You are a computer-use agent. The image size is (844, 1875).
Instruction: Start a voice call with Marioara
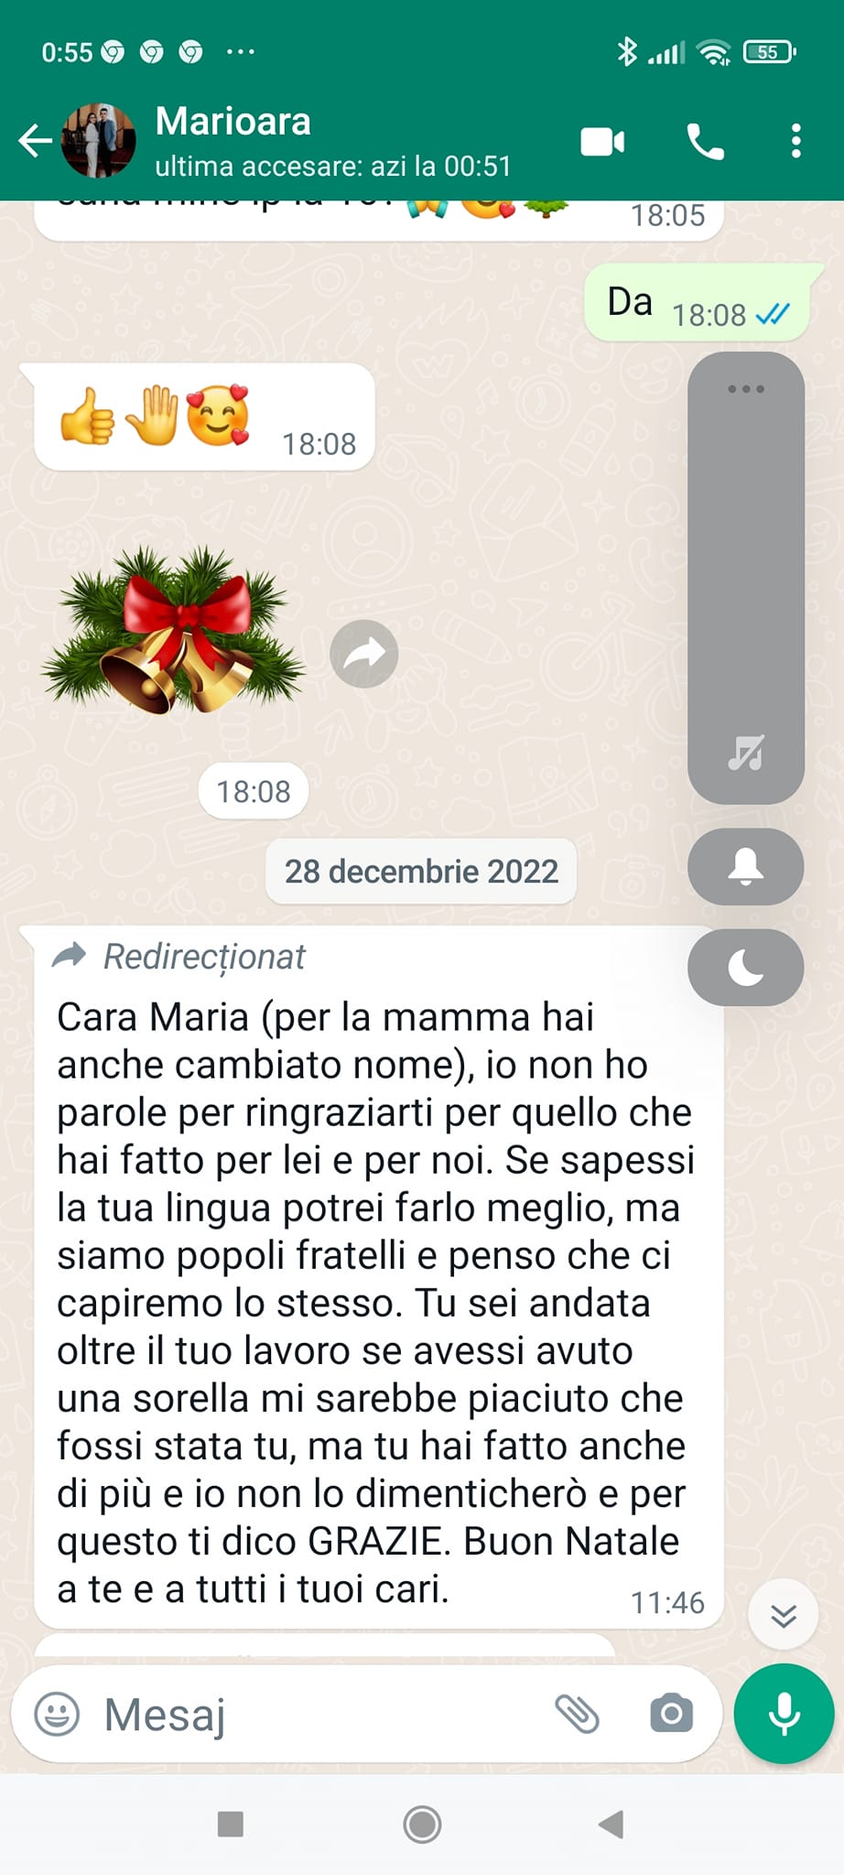click(705, 142)
